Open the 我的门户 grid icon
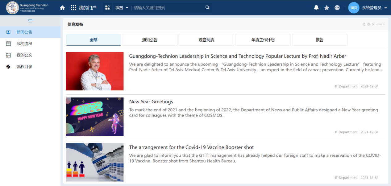391x186 pixels. coord(73,8)
